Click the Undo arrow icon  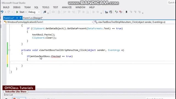(x=2, y=12)
